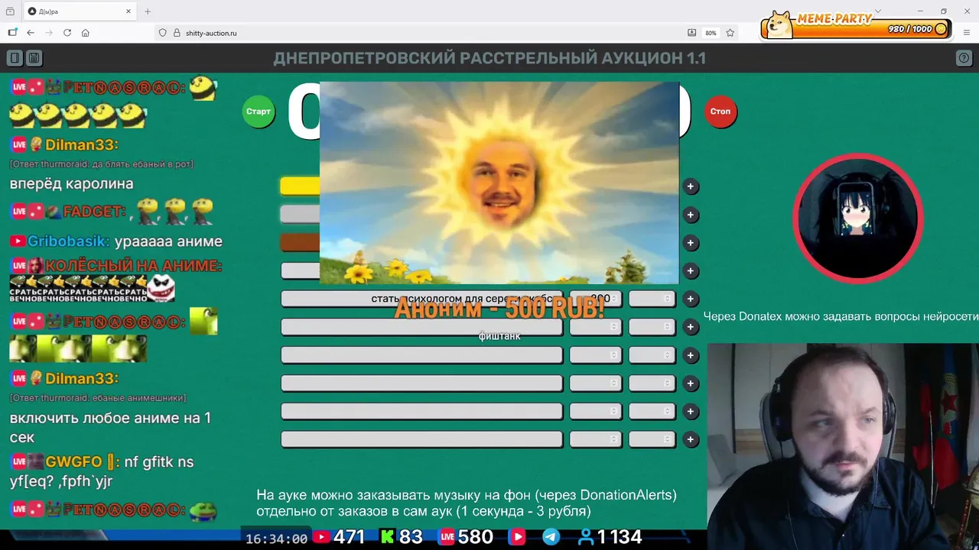The image size is (979, 550).
Task: Click the browser home icon
Action: [86, 33]
